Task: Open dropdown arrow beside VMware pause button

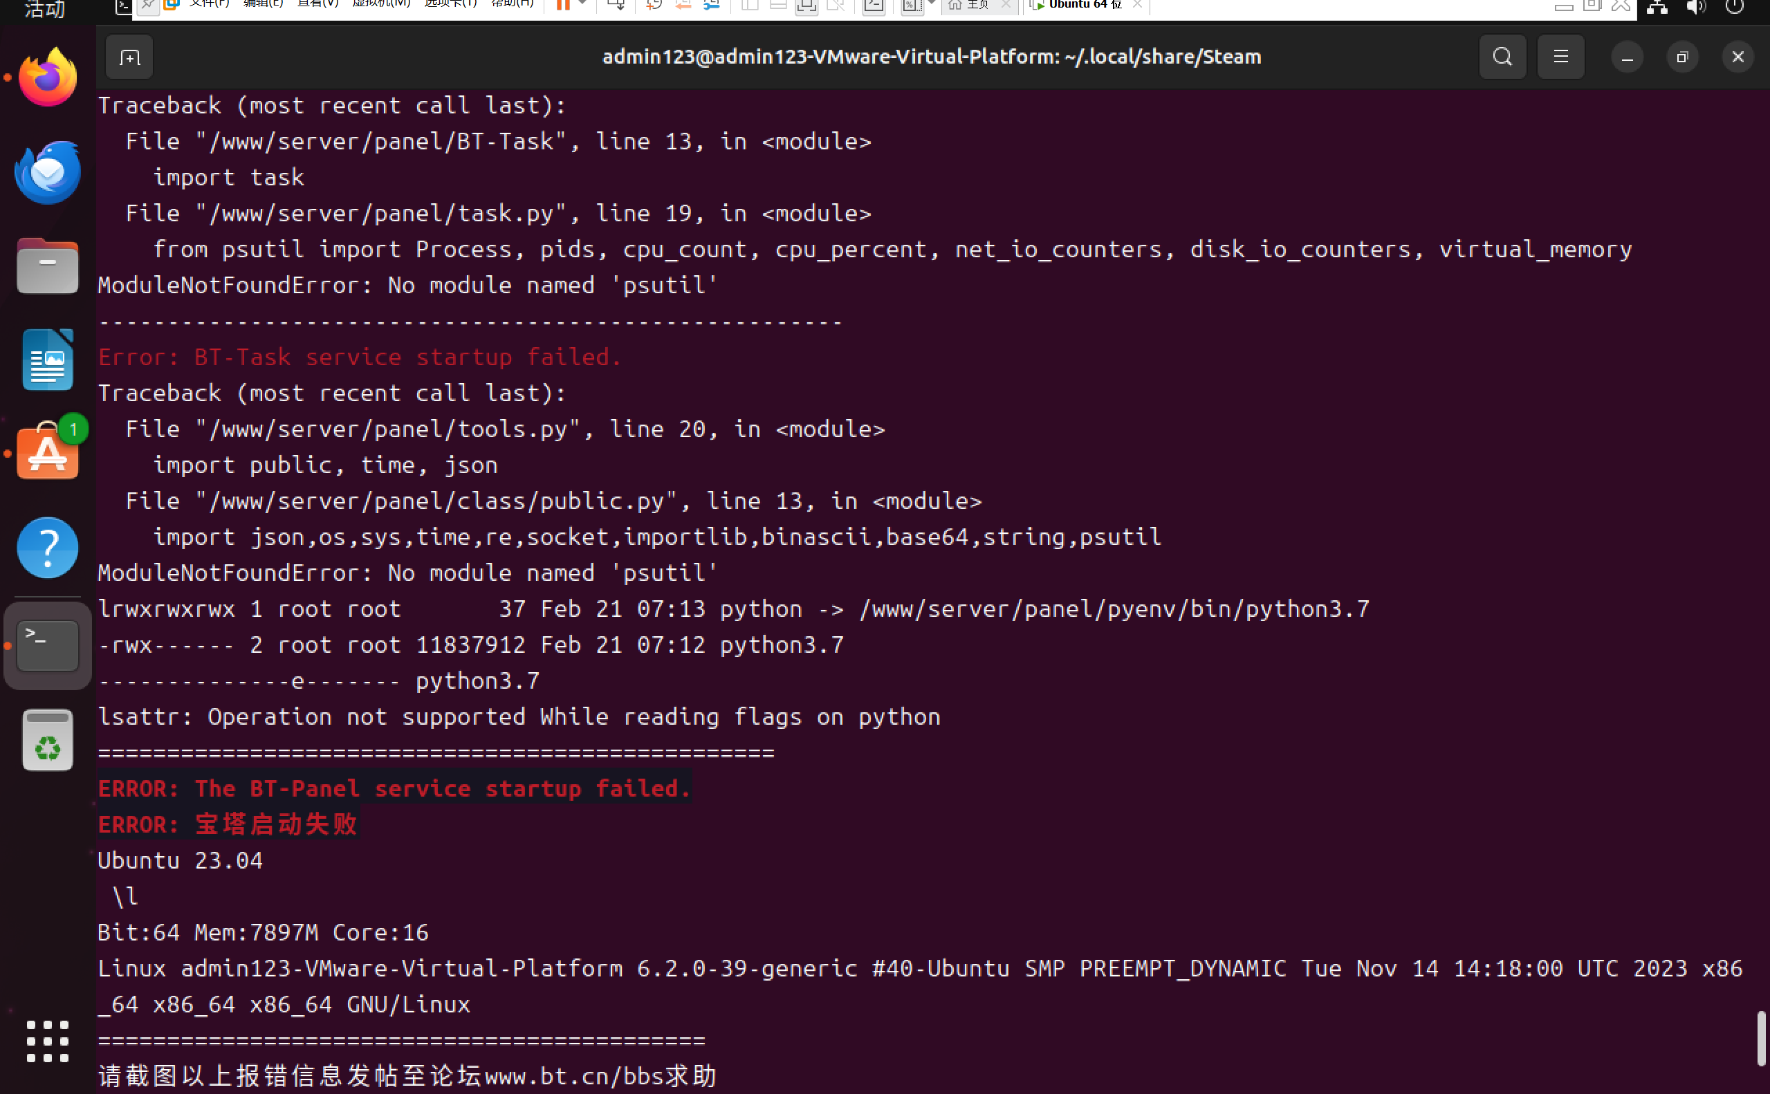Action: click(582, 3)
